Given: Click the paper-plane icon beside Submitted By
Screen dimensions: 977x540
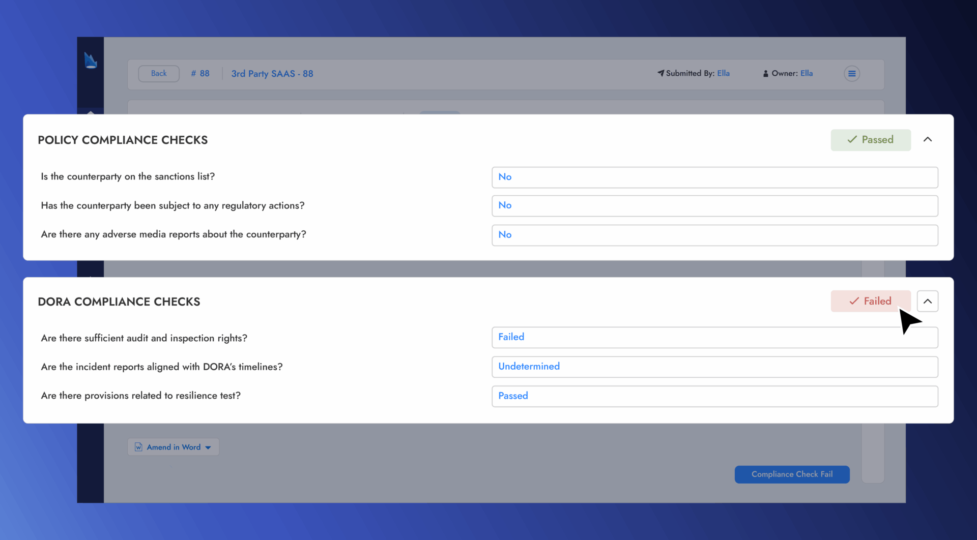Looking at the screenshot, I should pos(660,73).
